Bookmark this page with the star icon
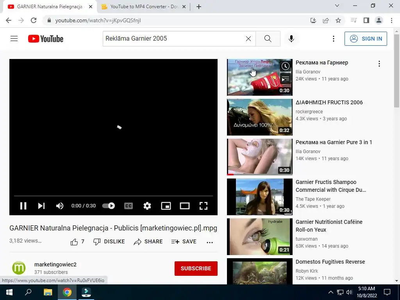400x300 pixels. pyautogui.click(x=338, y=20)
